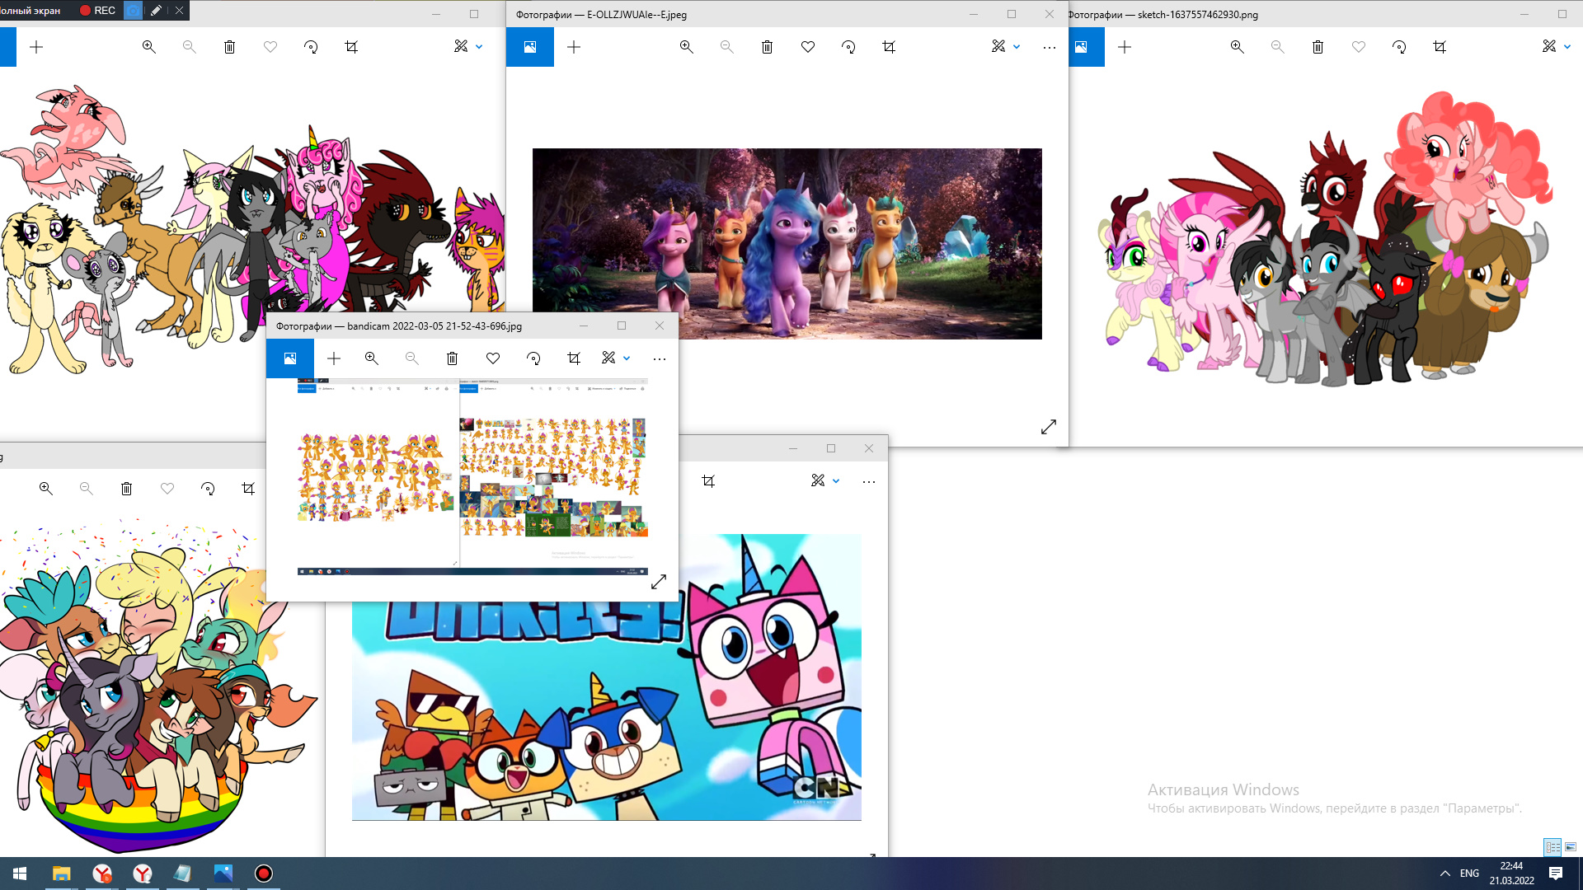
Task: Open Edit & Create in sketch-1637557462930.png window
Action: tap(1549, 46)
